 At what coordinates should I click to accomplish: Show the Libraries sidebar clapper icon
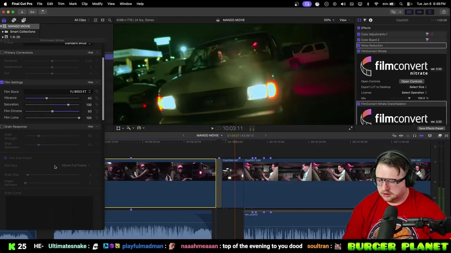point(4,20)
